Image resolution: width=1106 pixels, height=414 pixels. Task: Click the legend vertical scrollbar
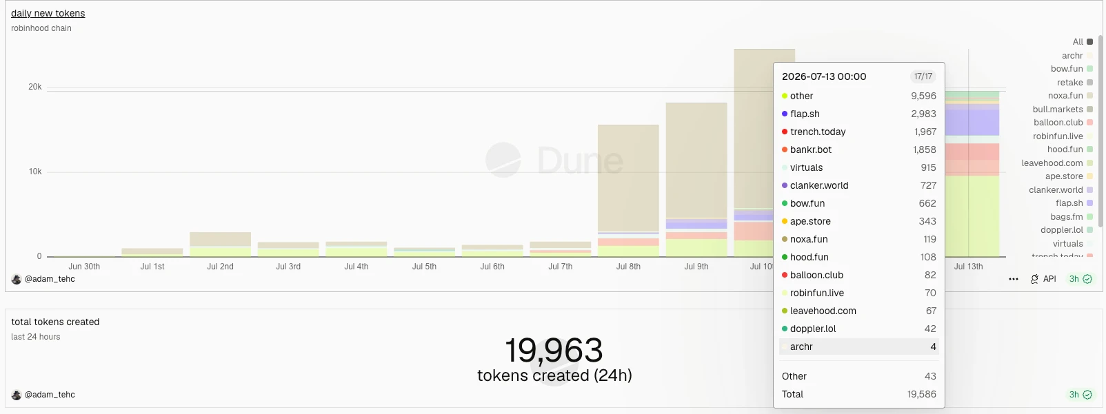click(x=1101, y=131)
